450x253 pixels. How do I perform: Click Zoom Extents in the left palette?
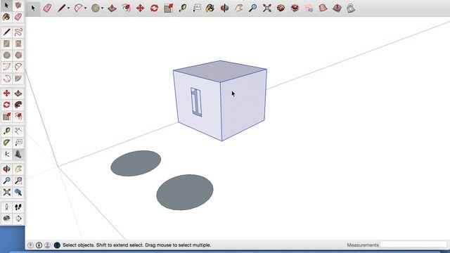6,192
